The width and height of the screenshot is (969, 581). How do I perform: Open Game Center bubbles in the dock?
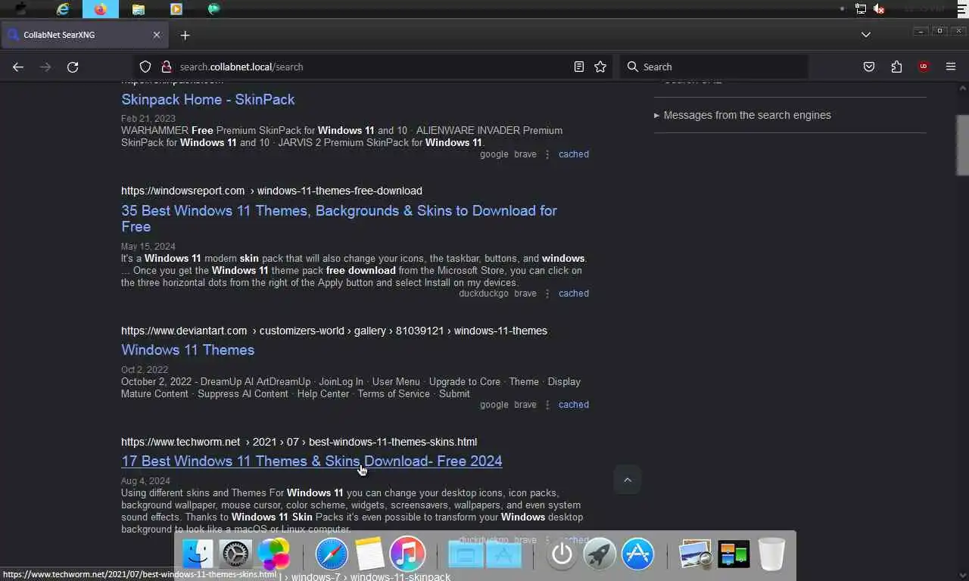(273, 555)
